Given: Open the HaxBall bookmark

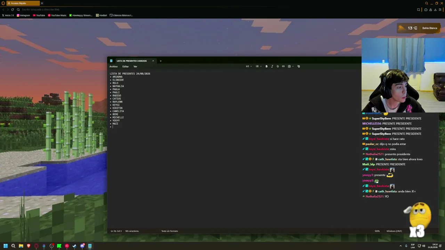Looking at the screenshot, I should pyautogui.click(x=101, y=15).
